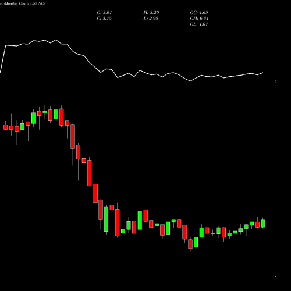The width and height of the screenshot is (291, 291).
Task: Click the peak of the white line chart
Action: pyautogui.click(x=56, y=40)
